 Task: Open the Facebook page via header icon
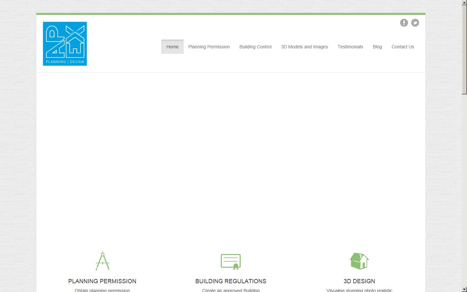click(x=404, y=23)
